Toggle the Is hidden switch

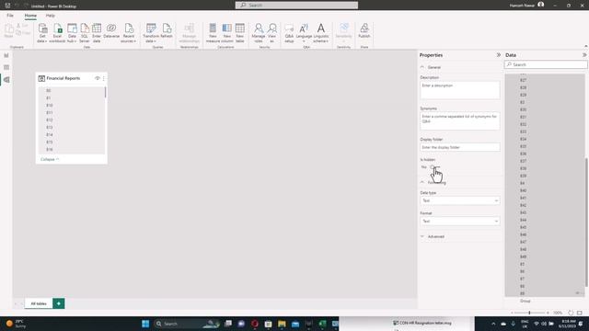(434, 167)
